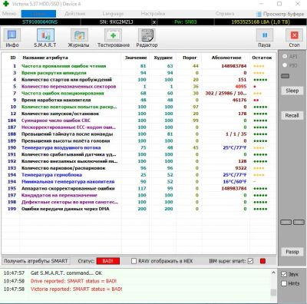Select Превышения высоты полёта головки row

tap(139, 141)
